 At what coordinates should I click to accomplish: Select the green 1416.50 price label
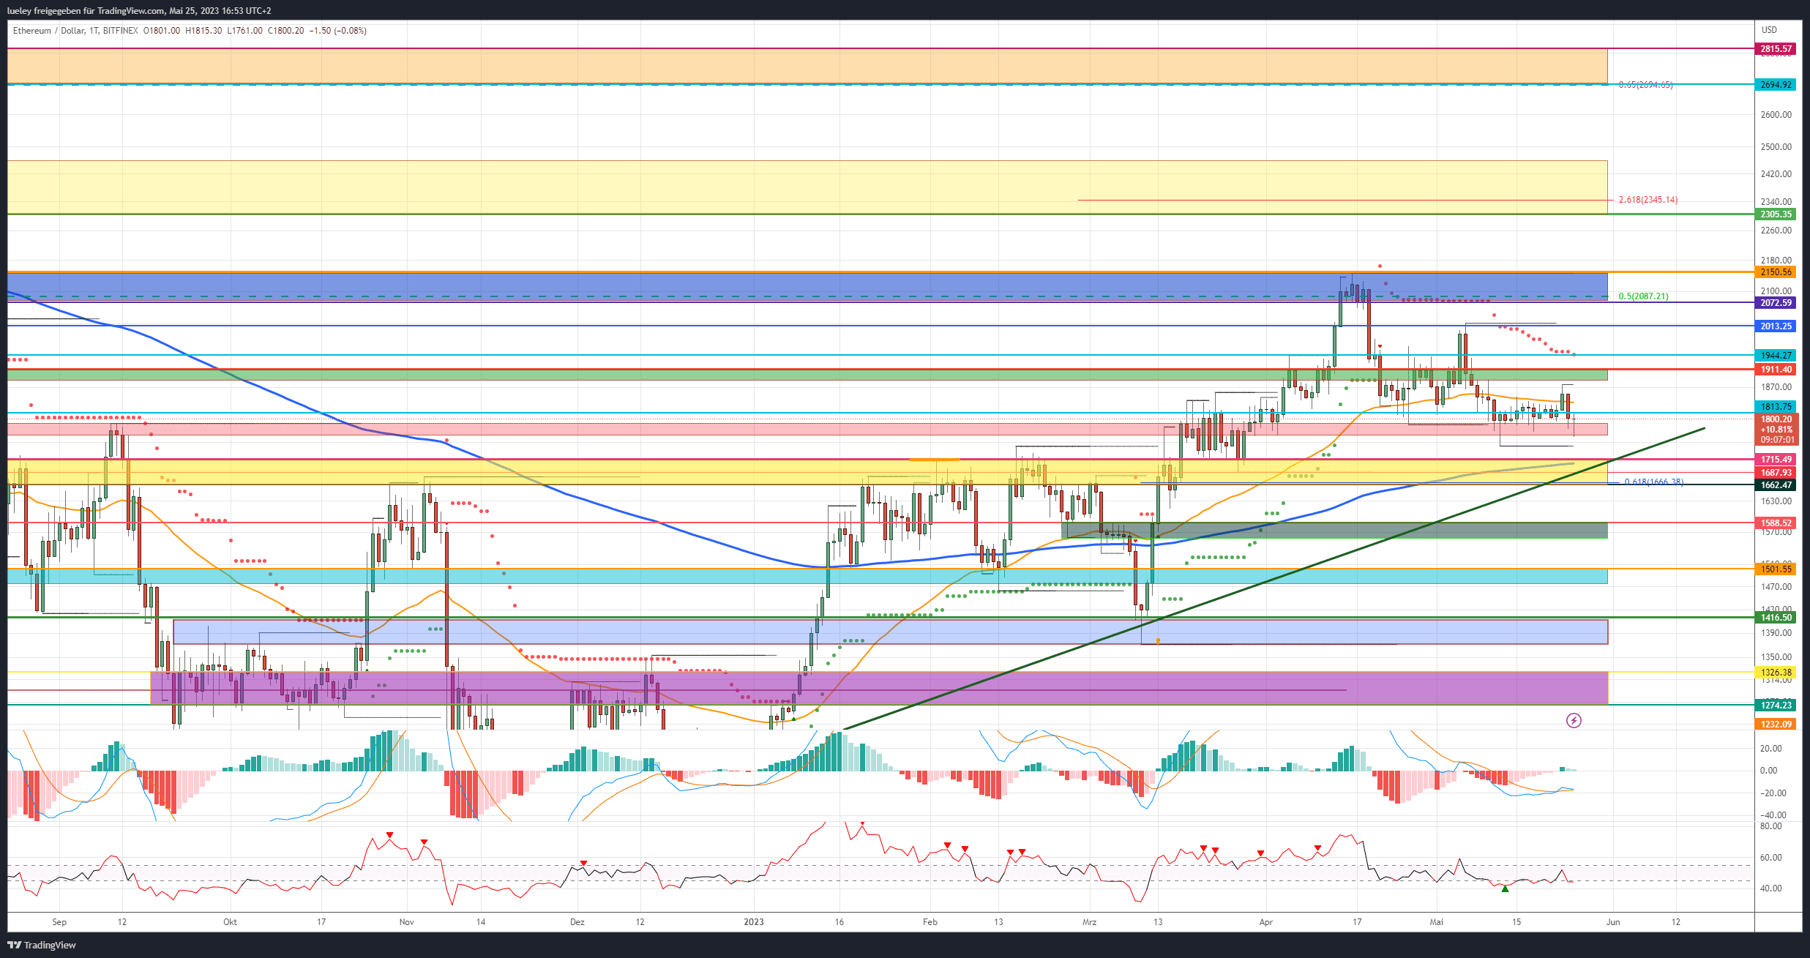pyautogui.click(x=1776, y=618)
